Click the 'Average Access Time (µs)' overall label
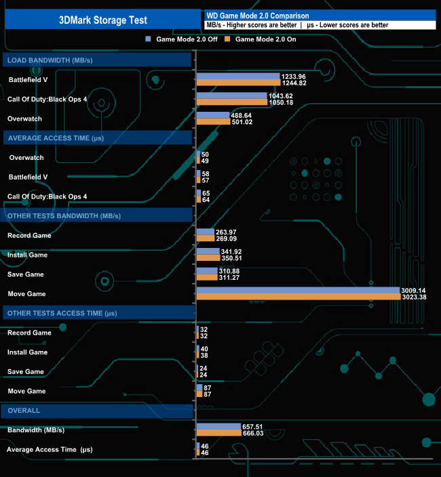The image size is (441, 477). click(50, 449)
